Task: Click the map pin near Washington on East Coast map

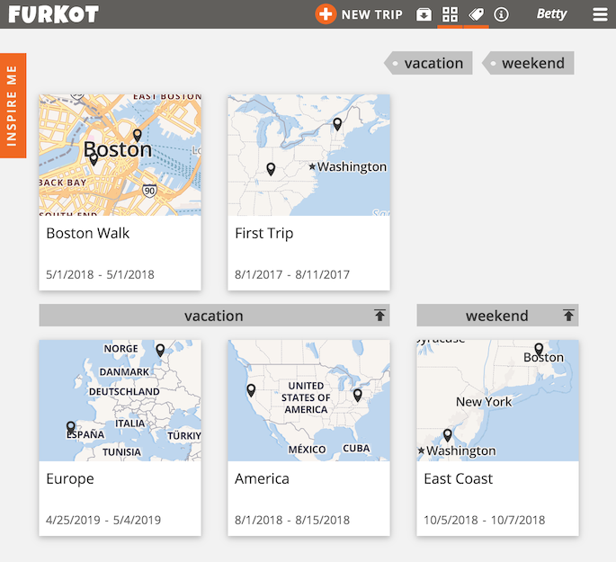Action: point(448,435)
